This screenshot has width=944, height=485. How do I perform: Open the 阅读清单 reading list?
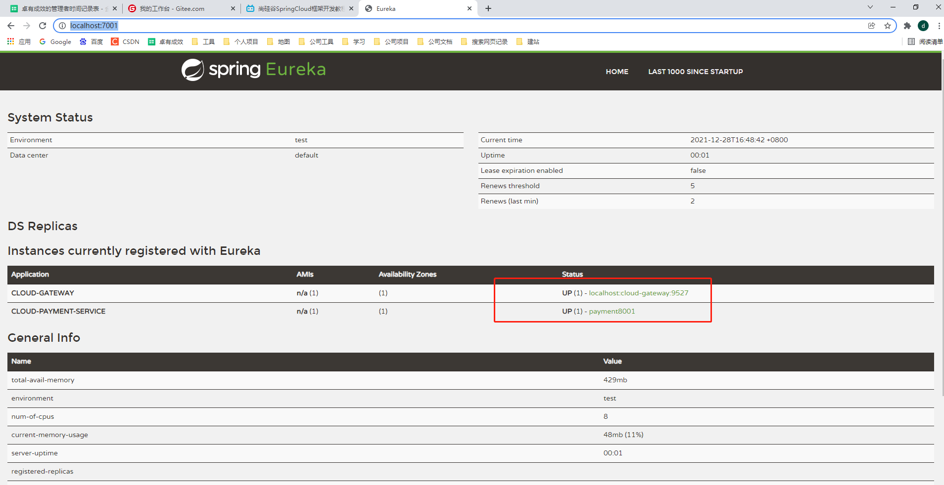tap(925, 41)
